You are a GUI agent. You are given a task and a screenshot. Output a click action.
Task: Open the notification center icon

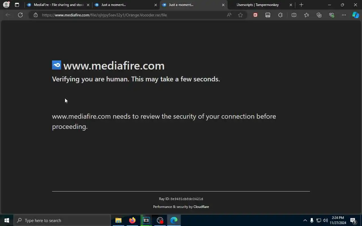pyautogui.click(x=353, y=220)
